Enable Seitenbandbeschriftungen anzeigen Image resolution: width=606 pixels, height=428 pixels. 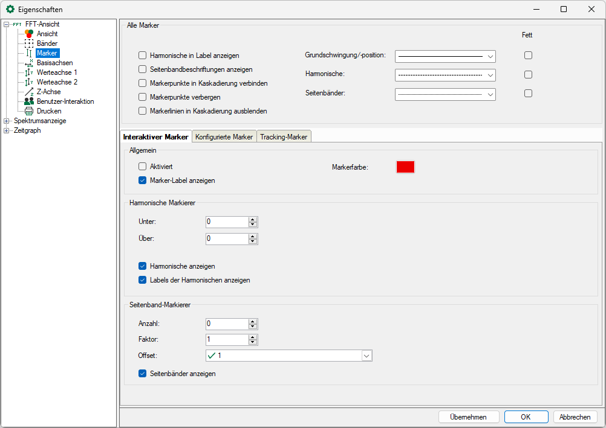pyautogui.click(x=143, y=69)
